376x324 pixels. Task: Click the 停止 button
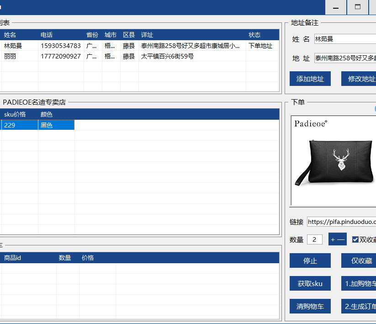[310, 261]
